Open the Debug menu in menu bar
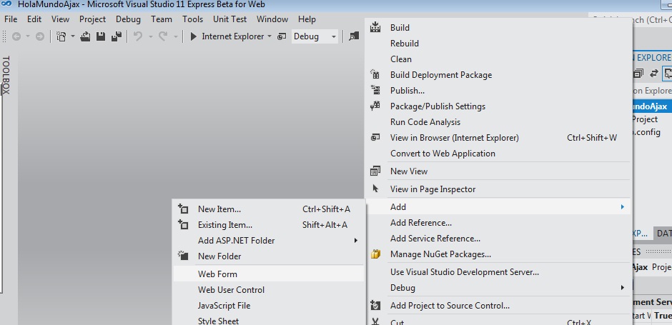672x325 pixels. click(128, 19)
